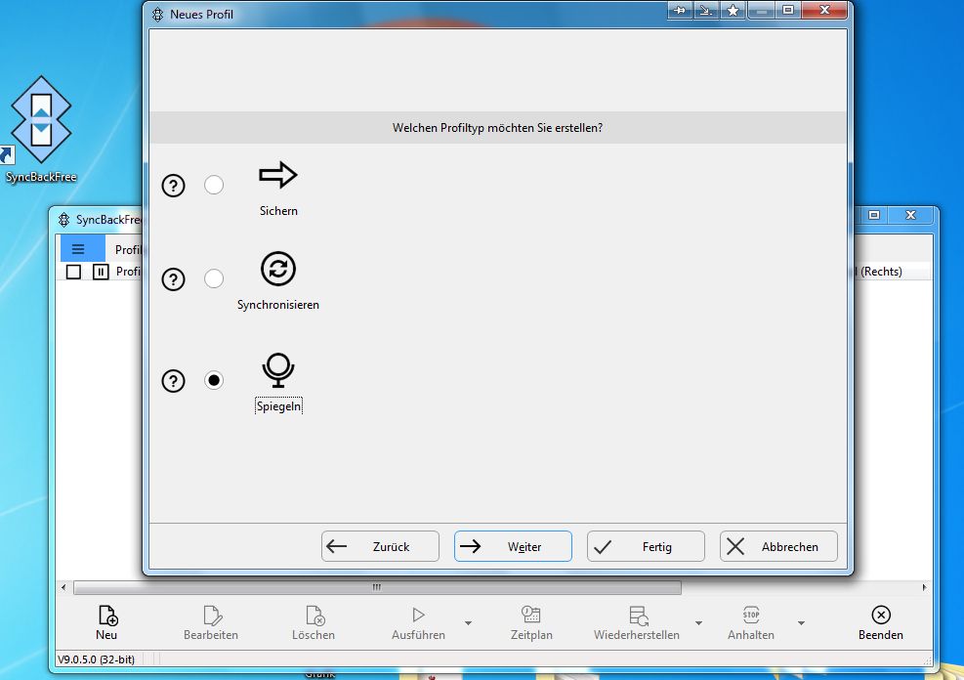Select the Synchronisieren radio button
964x680 pixels.
click(214, 279)
